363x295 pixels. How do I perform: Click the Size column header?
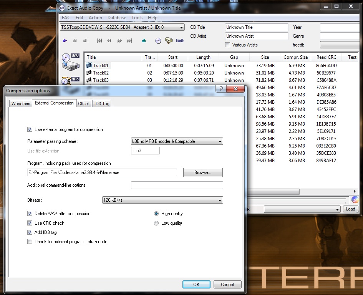point(265,57)
